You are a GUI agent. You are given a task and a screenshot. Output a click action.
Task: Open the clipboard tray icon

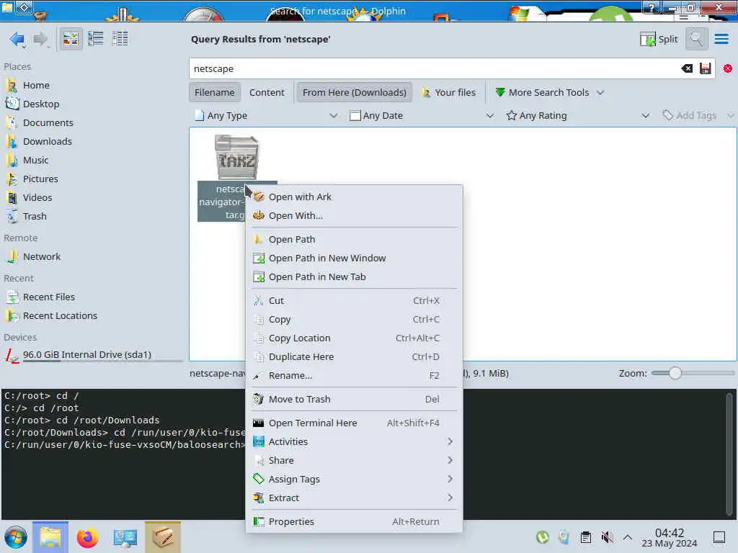(x=585, y=537)
